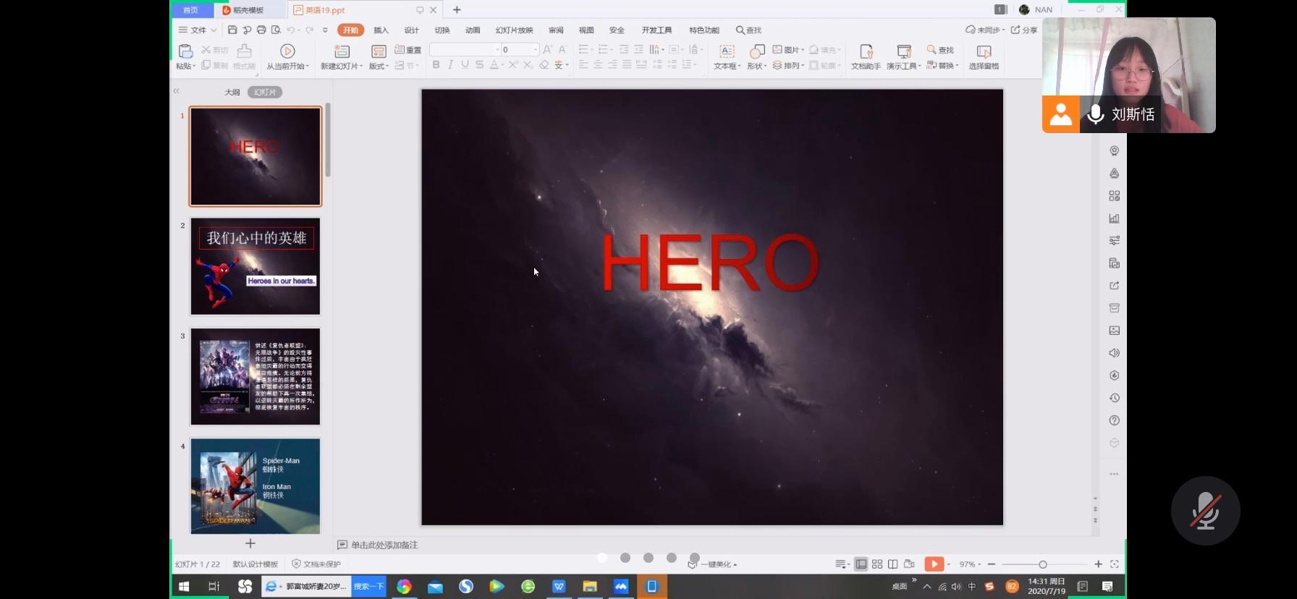
Task: Click the Find (查找) button in ribbon
Action: [x=940, y=49]
